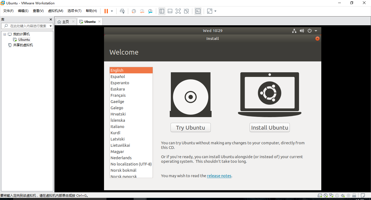Expand the Ubuntu system menu arrow
The height and width of the screenshot is (200, 371).
(x=316, y=31)
